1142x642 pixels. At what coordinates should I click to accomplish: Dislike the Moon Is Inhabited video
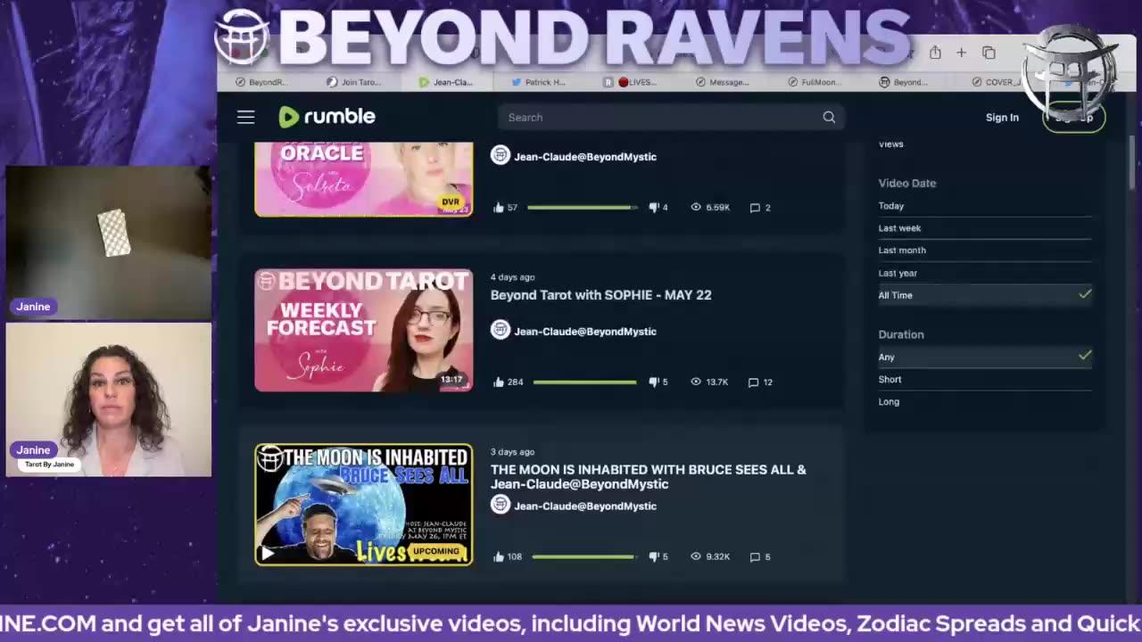[x=654, y=556]
